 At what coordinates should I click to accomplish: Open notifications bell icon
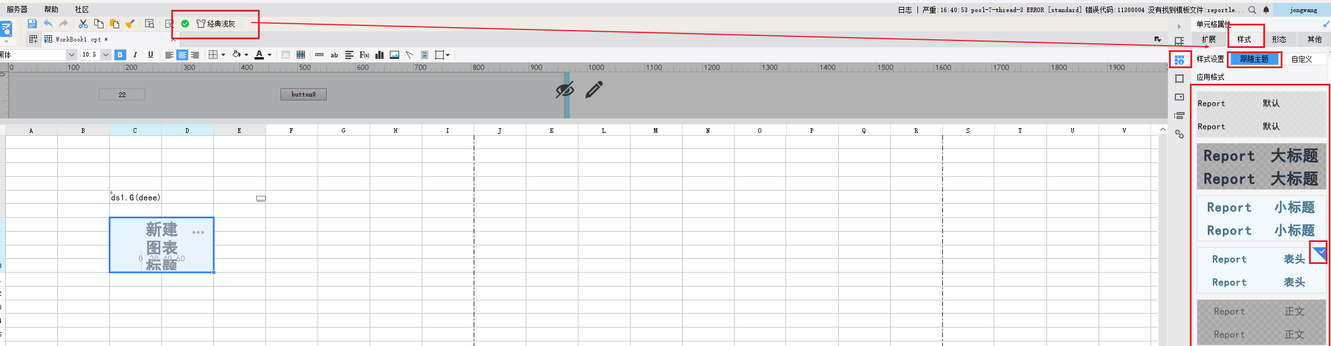pyautogui.click(x=1266, y=10)
